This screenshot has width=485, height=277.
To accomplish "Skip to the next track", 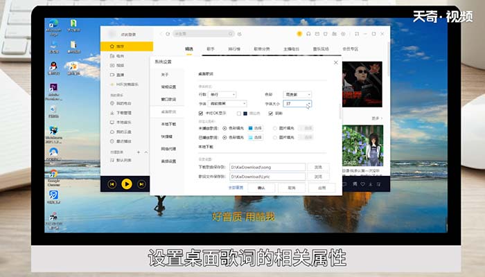I will point(141,184).
